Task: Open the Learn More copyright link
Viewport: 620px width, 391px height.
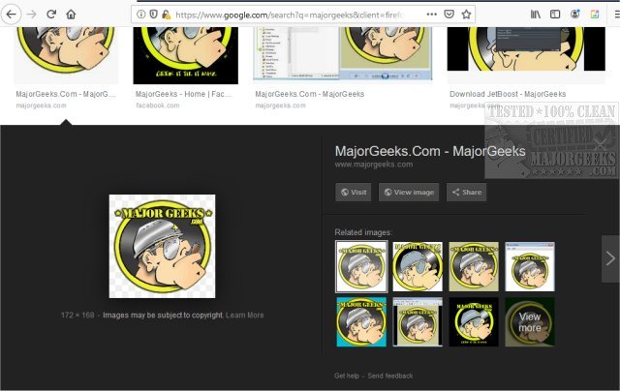Action: (245, 316)
